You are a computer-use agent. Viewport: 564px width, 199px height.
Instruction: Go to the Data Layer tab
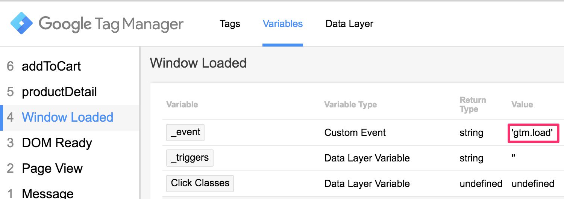coord(349,24)
